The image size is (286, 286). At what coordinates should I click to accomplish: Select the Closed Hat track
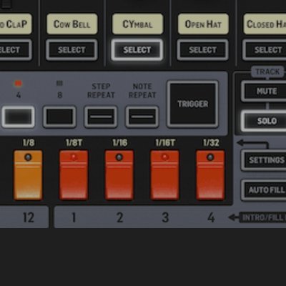tap(265, 50)
